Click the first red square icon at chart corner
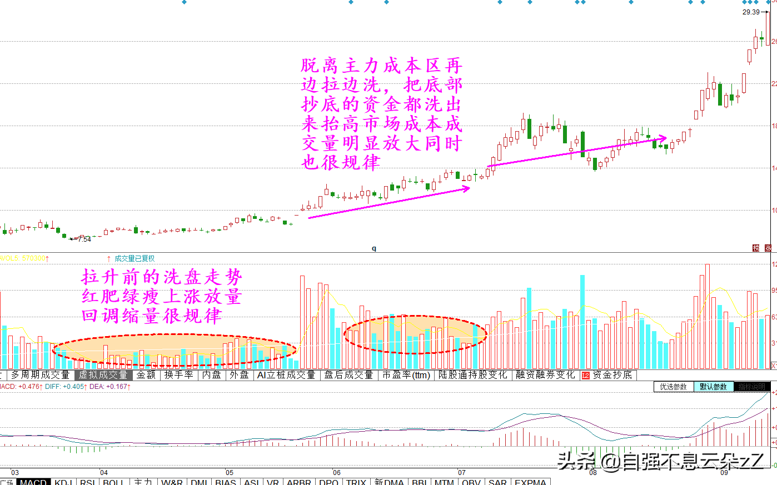 point(756,248)
